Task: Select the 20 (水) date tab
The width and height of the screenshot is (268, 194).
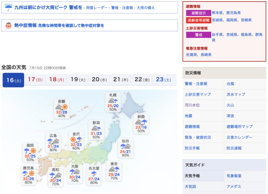Action: click(99, 79)
